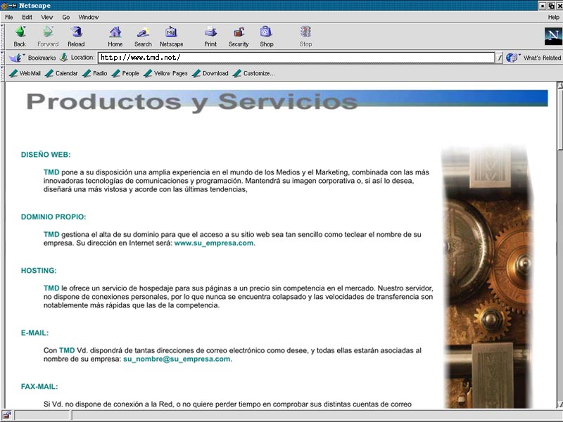Click the Forward navigation icon
Image resolution: width=563 pixels, height=422 pixels.
pos(48,32)
